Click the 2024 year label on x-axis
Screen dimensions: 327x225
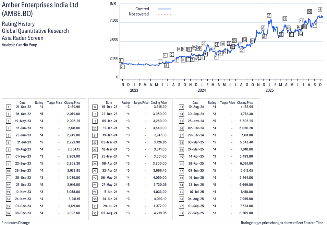click(202, 90)
